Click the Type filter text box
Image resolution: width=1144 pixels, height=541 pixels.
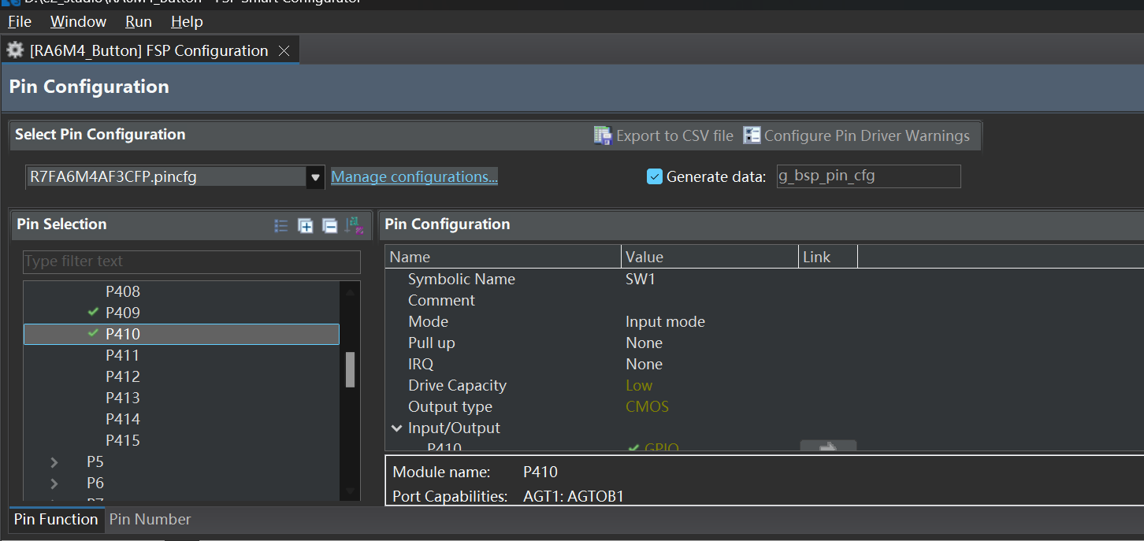(x=191, y=261)
